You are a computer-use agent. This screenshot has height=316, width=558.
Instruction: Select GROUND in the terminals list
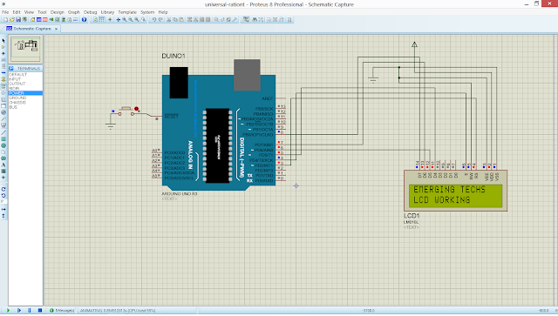[17, 97]
